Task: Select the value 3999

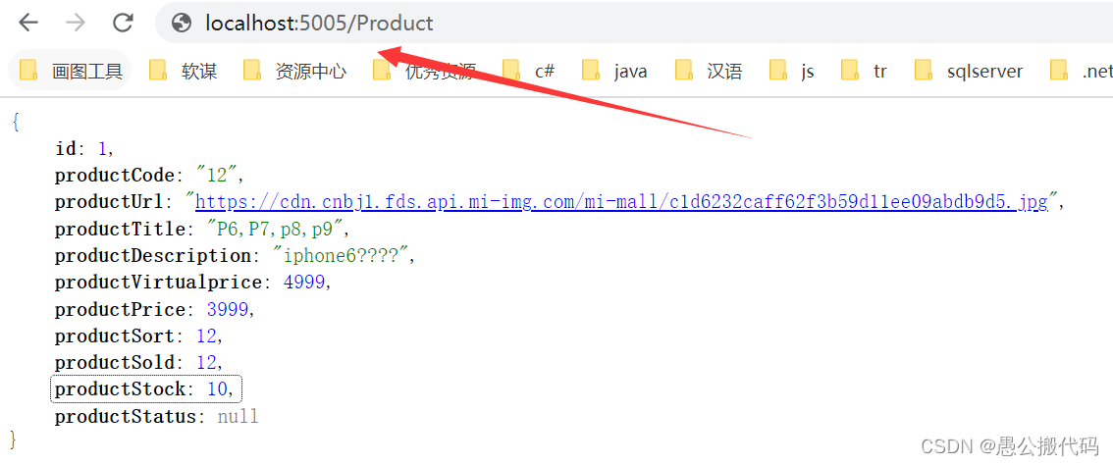Action: pyautogui.click(x=228, y=310)
